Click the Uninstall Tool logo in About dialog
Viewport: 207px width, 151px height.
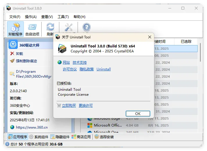pos(62,49)
